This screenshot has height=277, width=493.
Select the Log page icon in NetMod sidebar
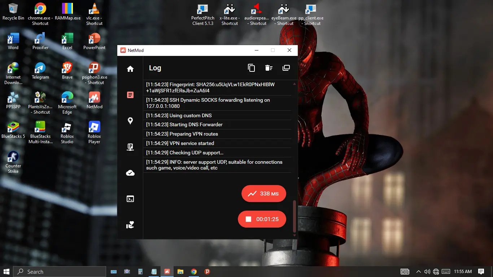point(130,95)
